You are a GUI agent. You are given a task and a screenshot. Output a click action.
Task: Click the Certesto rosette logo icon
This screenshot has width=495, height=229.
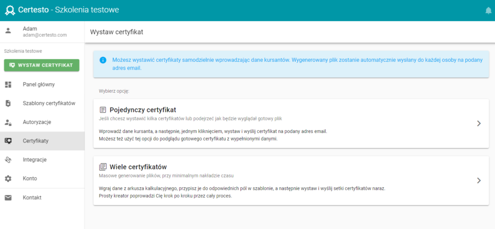point(10,11)
